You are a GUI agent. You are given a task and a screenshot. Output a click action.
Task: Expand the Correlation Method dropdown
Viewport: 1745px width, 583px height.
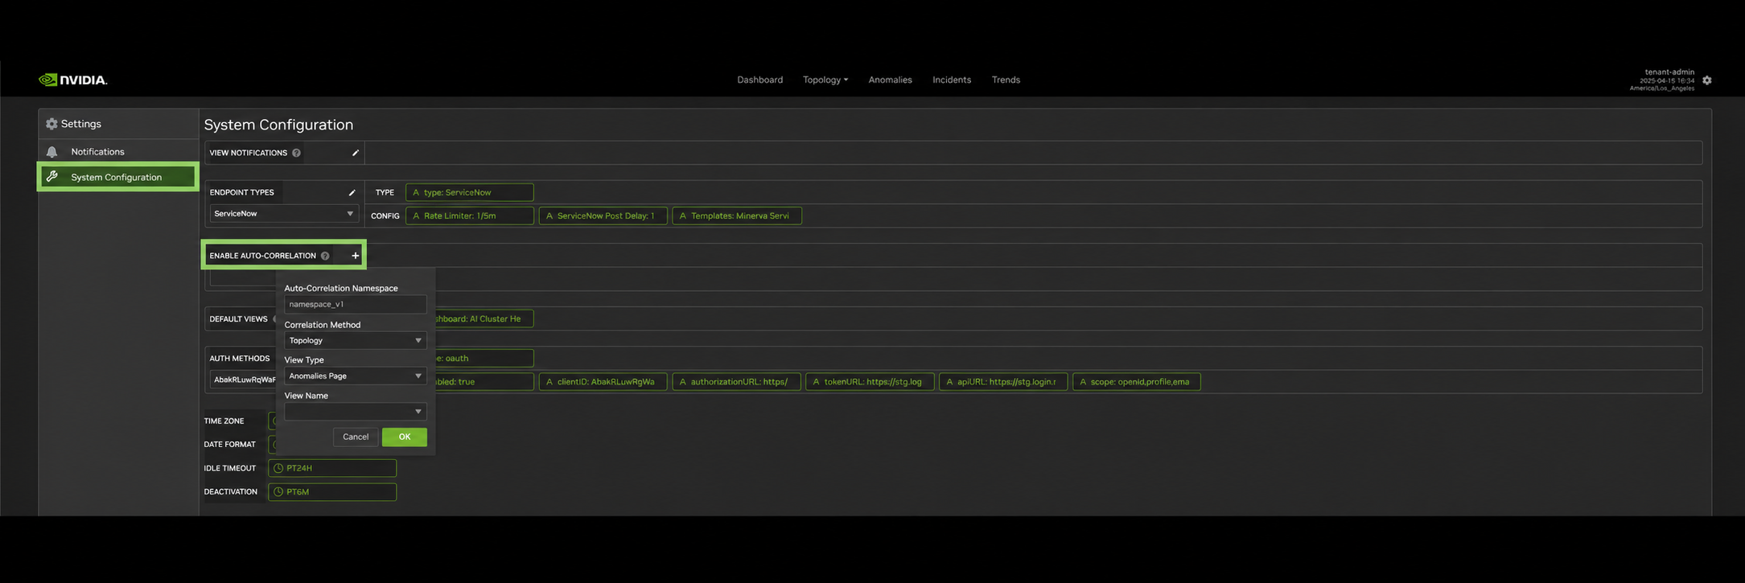(x=355, y=341)
